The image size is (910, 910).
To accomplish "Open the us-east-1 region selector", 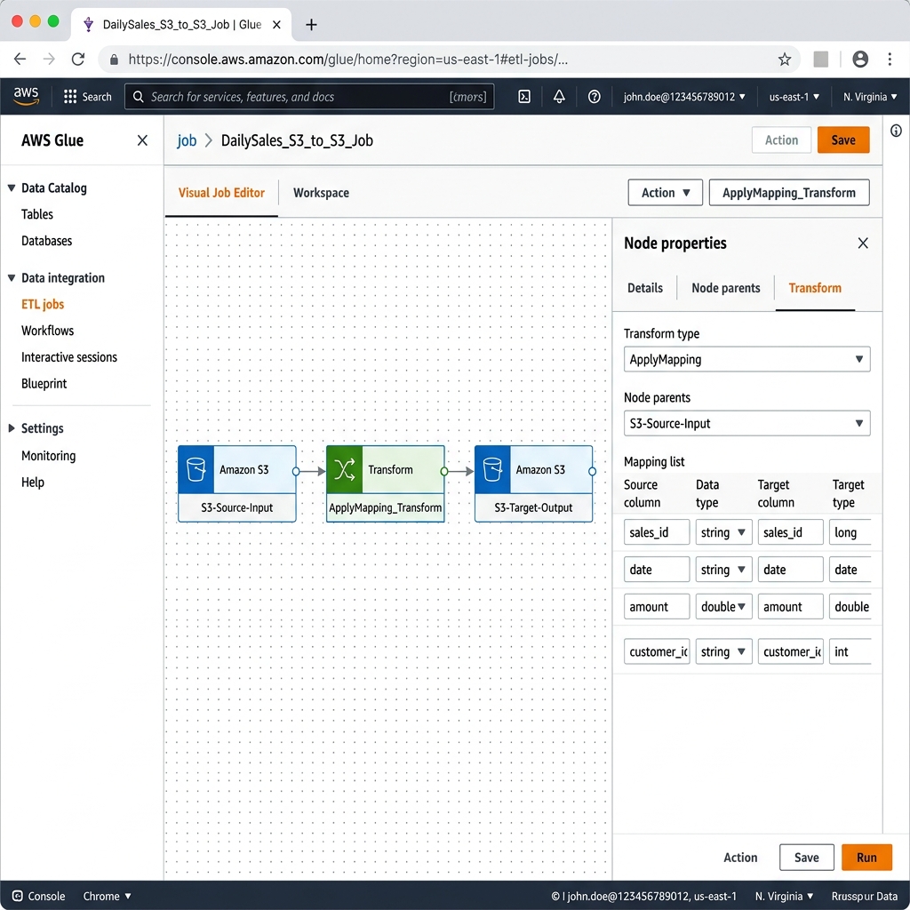I will pyautogui.click(x=794, y=96).
